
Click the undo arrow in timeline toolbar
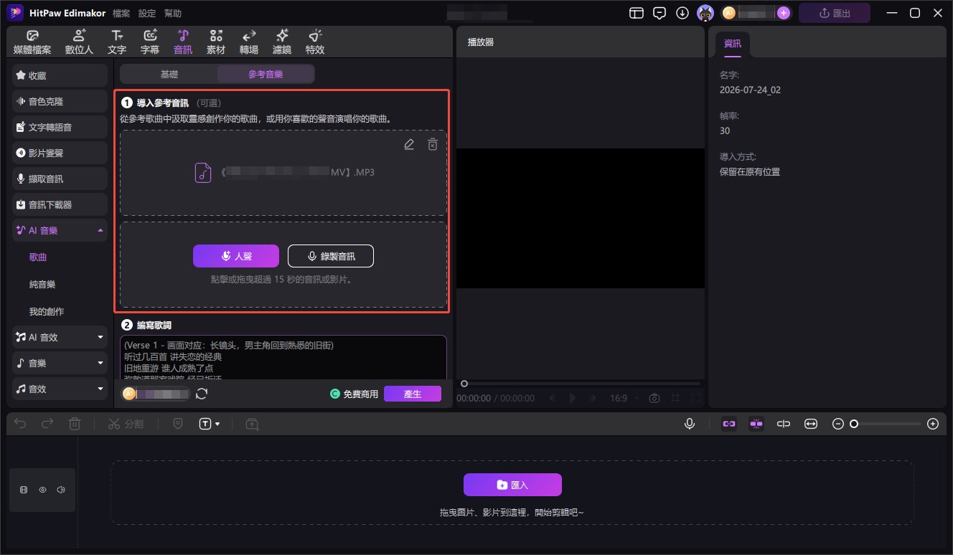point(20,424)
